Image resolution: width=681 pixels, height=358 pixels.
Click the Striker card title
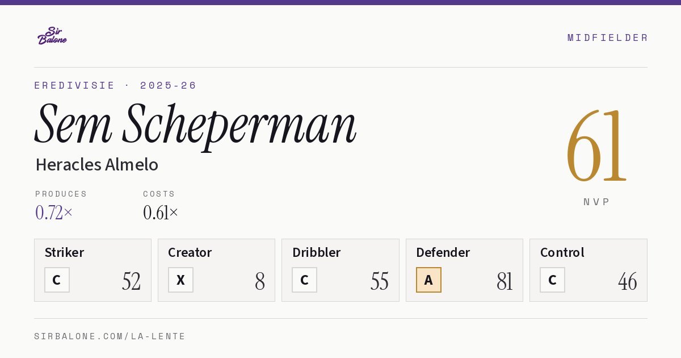[x=64, y=252]
